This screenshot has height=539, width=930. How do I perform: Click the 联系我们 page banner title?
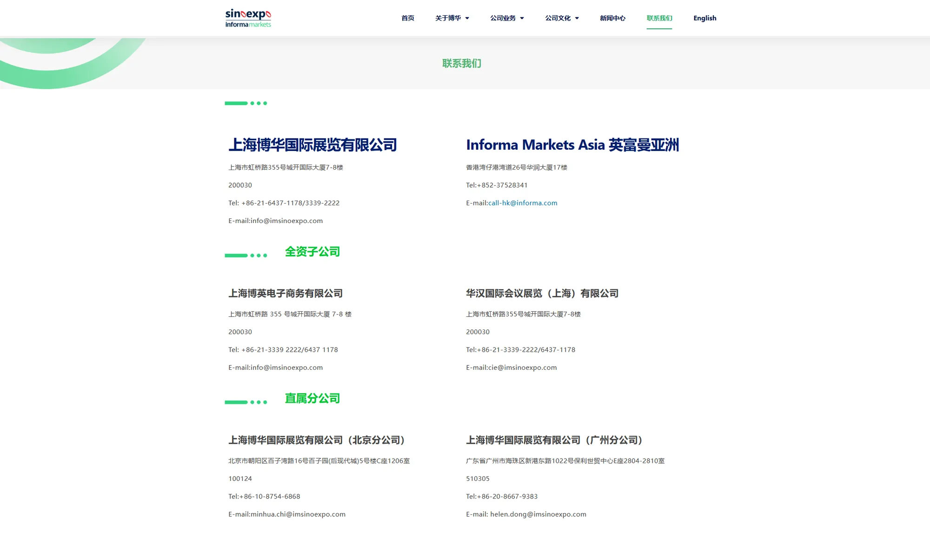pyautogui.click(x=461, y=63)
